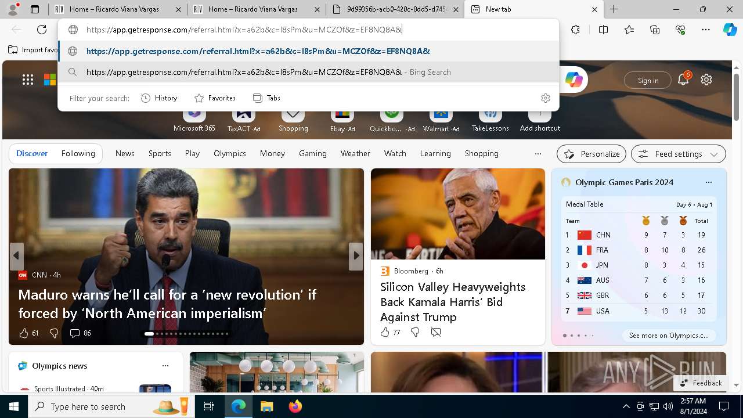Image resolution: width=743 pixels, height=418 pixels.
Task: Dislike the Silicon Valley article
Action: (415, 332)
